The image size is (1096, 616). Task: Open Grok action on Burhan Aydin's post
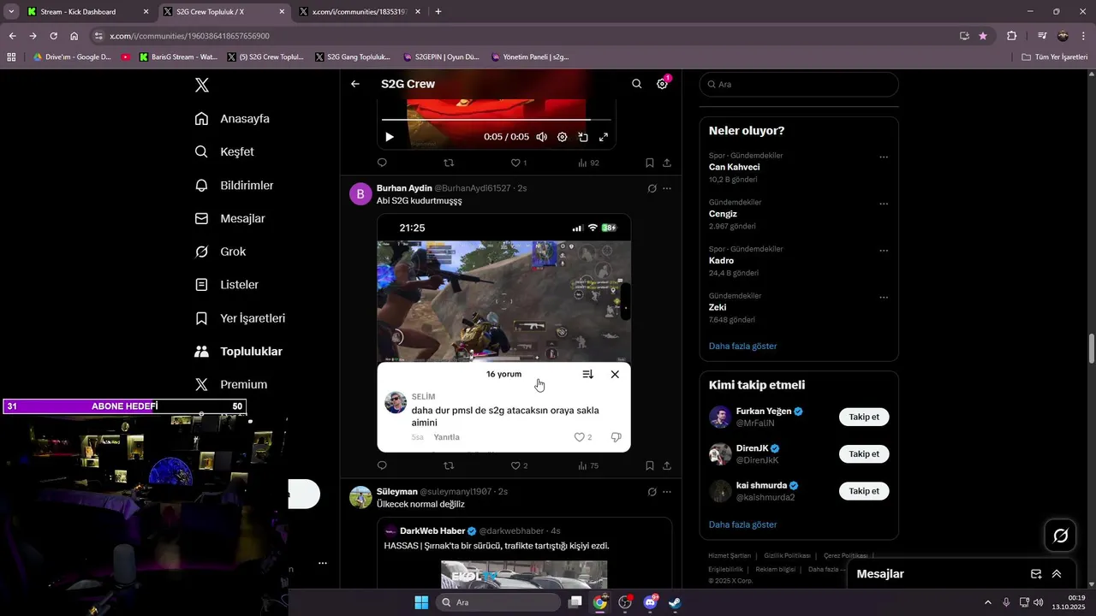(x=652, y=188)
